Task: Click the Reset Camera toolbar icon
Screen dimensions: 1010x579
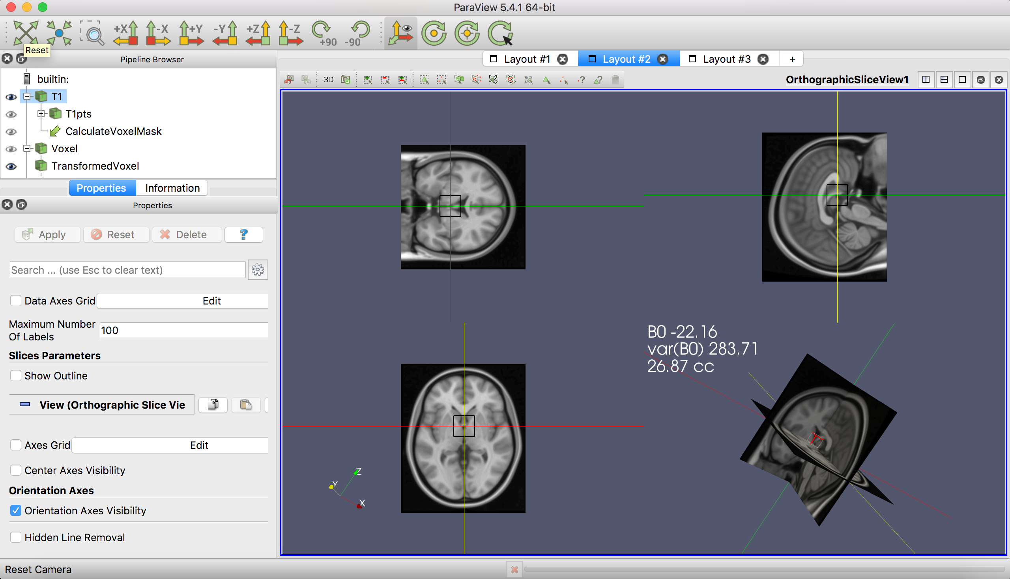Action: tap(26, 32)
